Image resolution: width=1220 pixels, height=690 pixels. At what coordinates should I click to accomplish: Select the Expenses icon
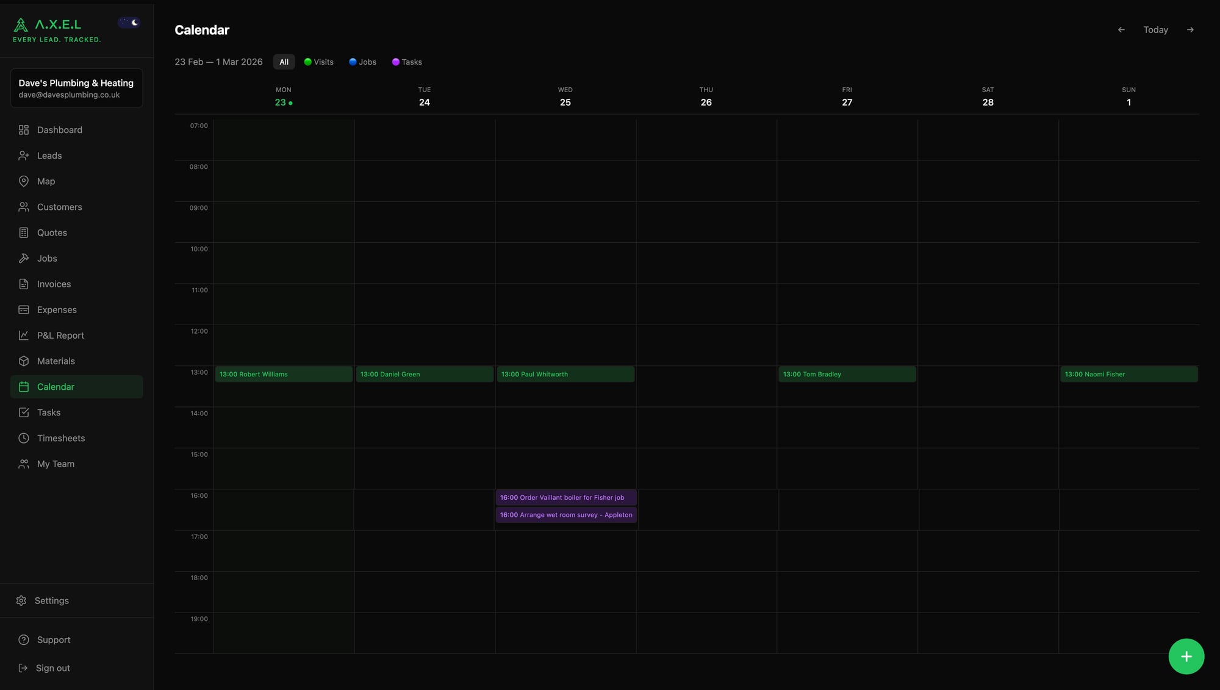pos(57,309)
